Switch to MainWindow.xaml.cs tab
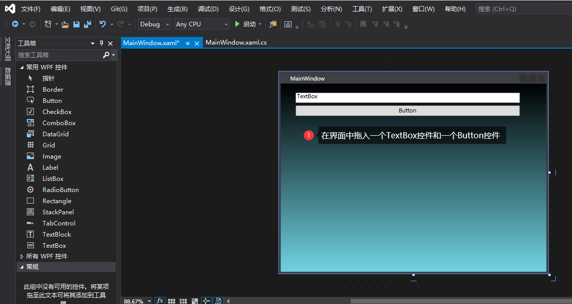572x304 pixels. coord(236,43)
